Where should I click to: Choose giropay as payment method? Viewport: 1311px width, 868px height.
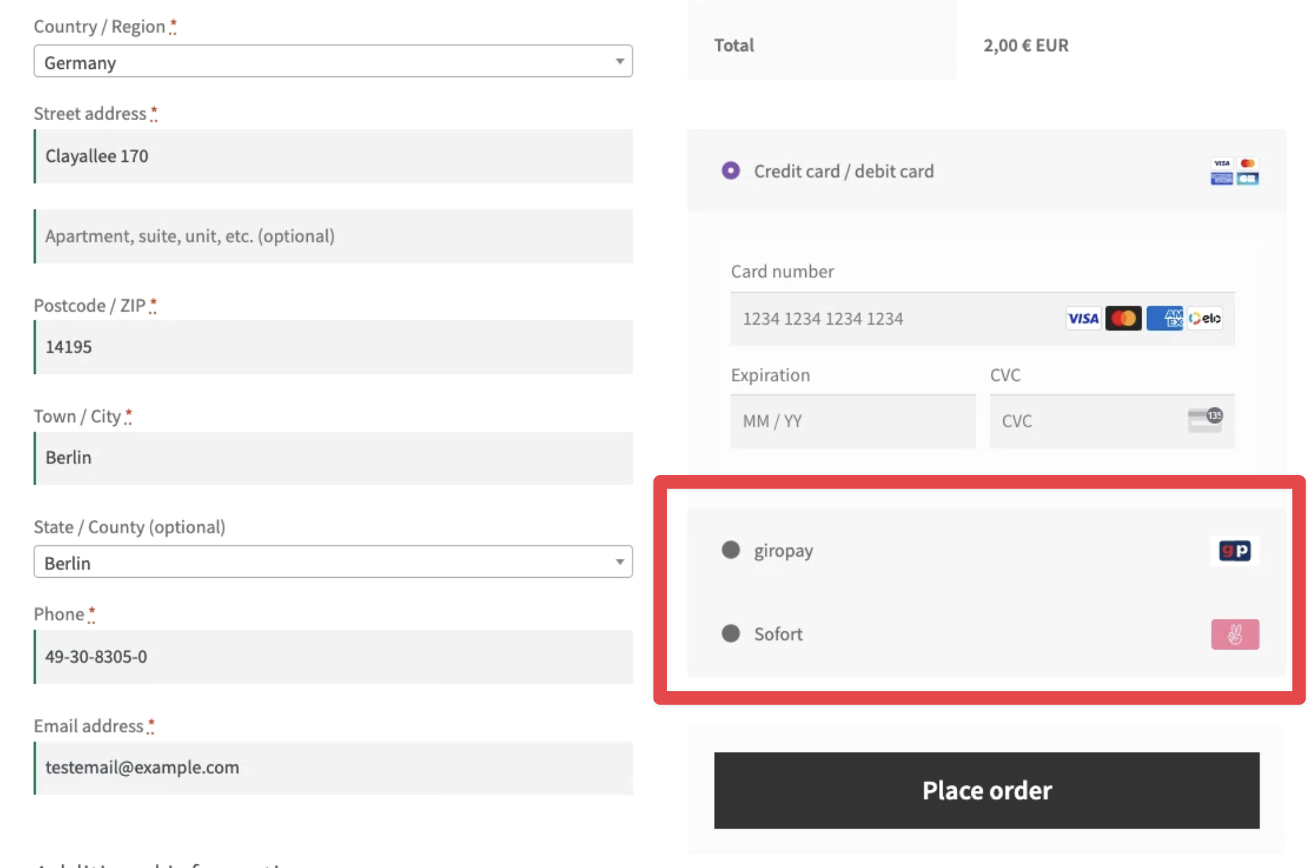pyautogui.click(x=730, y=550)
